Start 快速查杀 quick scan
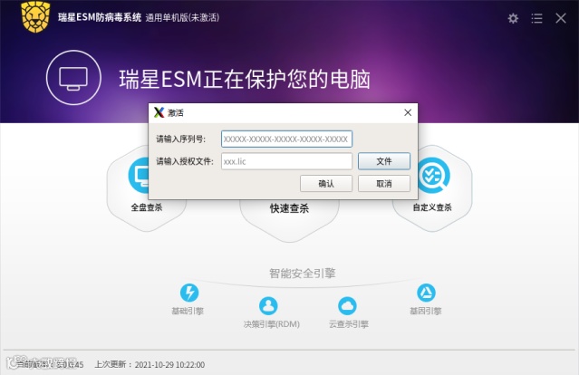This screenshot has height=375, width=579. coord(289,208)
